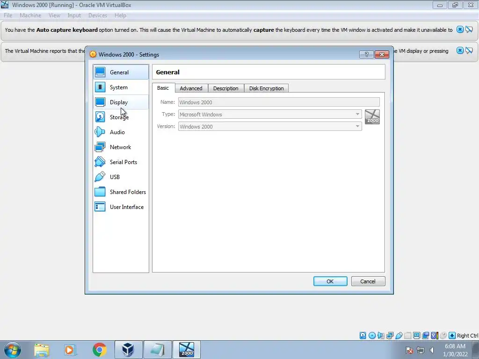
Task: Suppress future Auto capture keyboard messages
Action: [x=469, y=29]
